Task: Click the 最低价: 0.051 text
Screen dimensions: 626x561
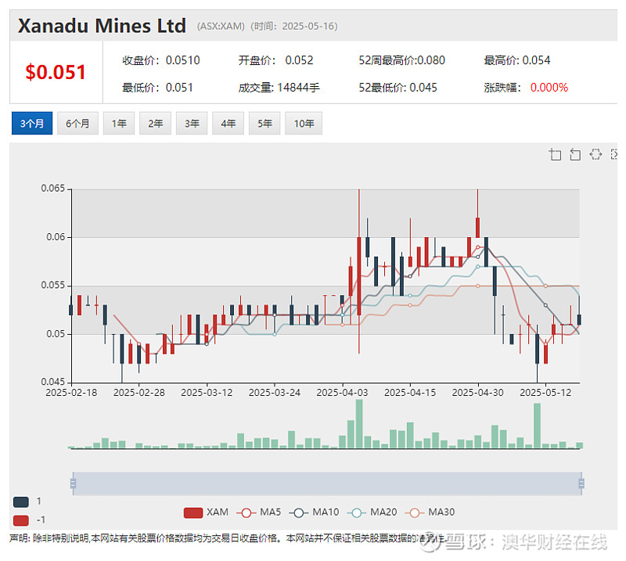Action: click(157, 88)
